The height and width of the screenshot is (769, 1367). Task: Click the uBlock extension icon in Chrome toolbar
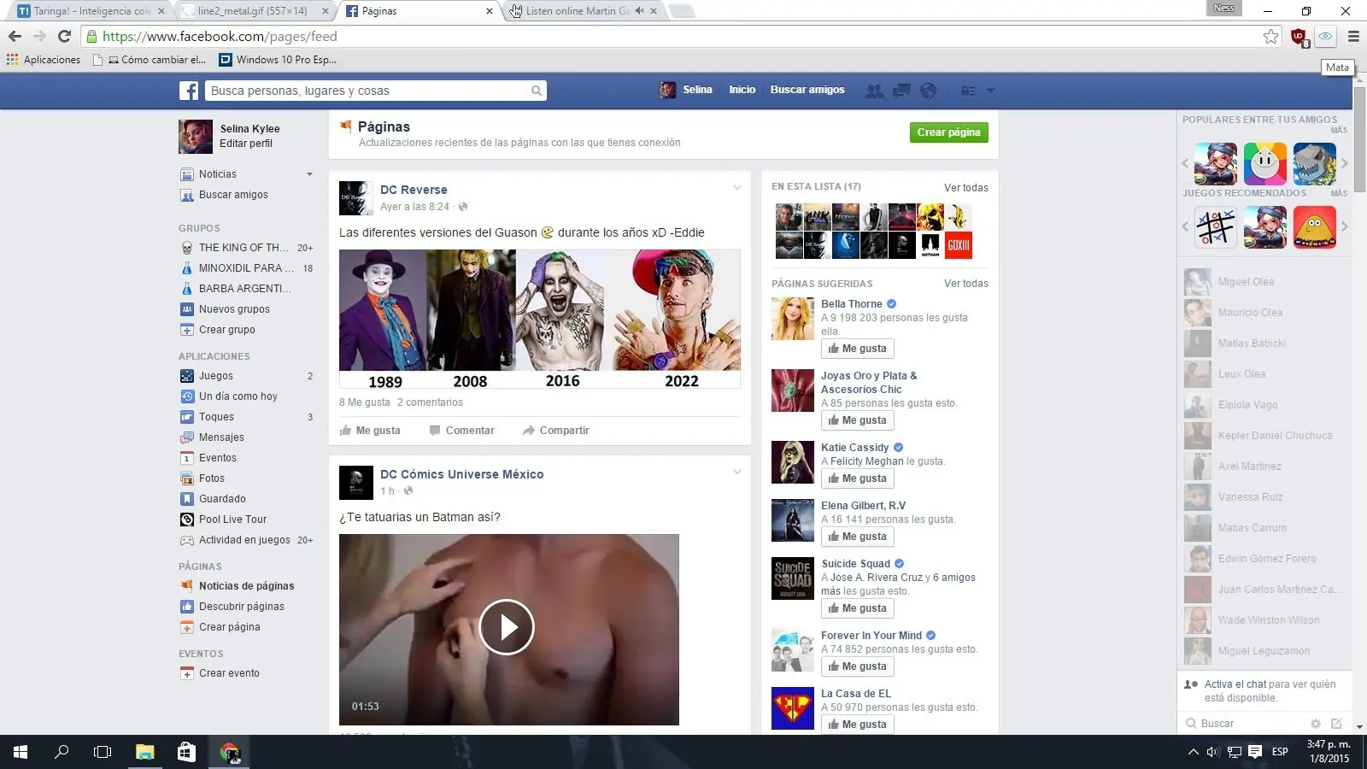click(x=1299, y=37)
